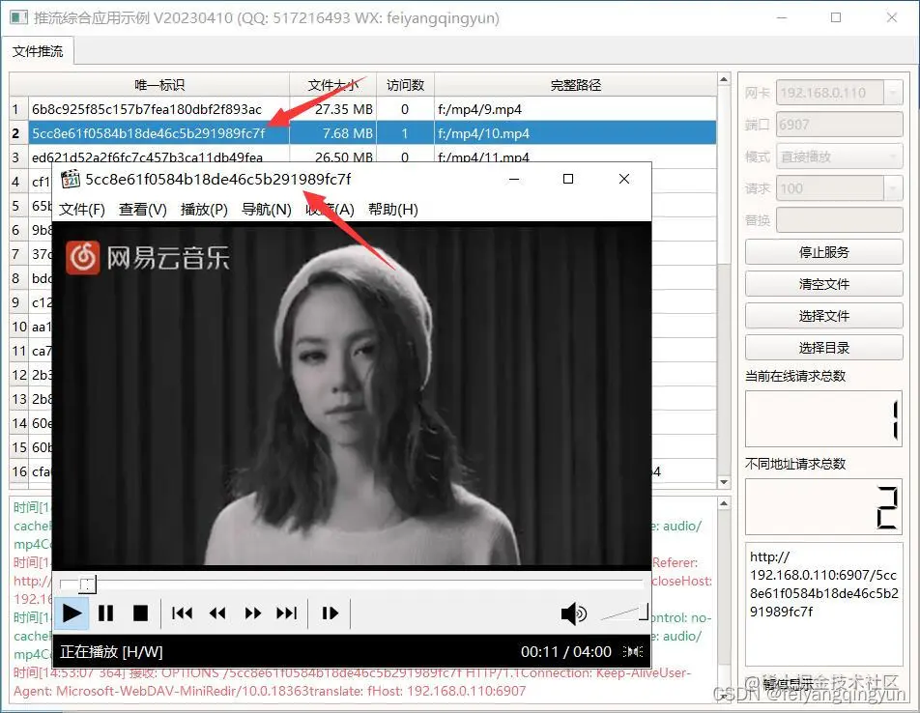Click the log line starting Agent: Microsoft-WebDAV-MiniRedir

coord(270,691)
